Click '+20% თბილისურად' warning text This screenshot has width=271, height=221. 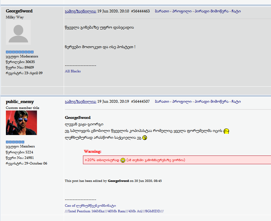point(102,160)
